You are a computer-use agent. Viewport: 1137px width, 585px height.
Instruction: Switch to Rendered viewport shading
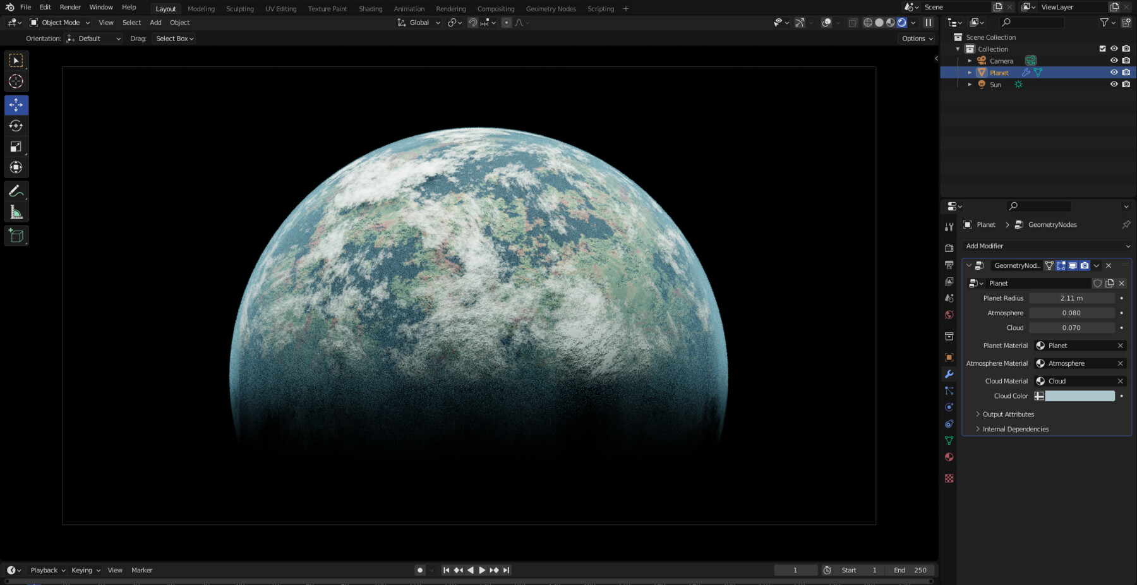(903, 23)
